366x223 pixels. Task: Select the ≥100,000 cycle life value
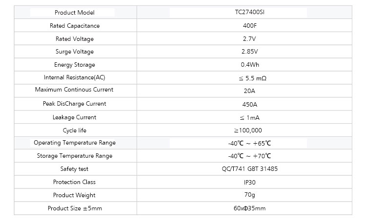coord(248,130)
